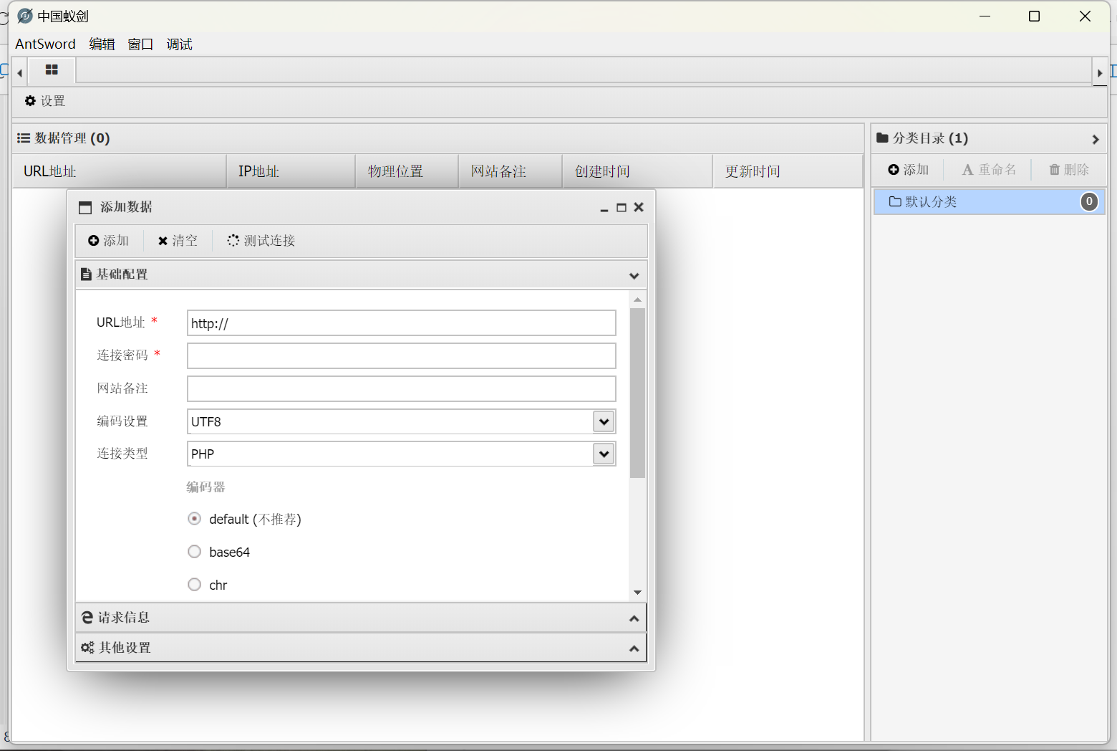Viewport: 1117px width, 751px height.
Task: Click the right tab scroll arrow
Action: [1100, 72]
